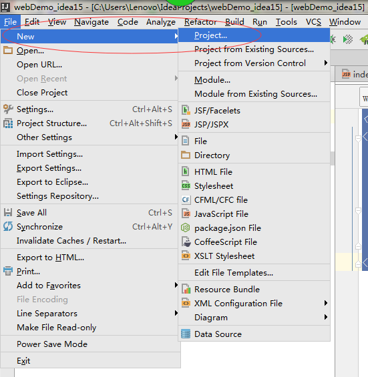The height and width of the screenshot is (377, 368).
Task: Choose Export Settings...
Action: tap(89, 168)
